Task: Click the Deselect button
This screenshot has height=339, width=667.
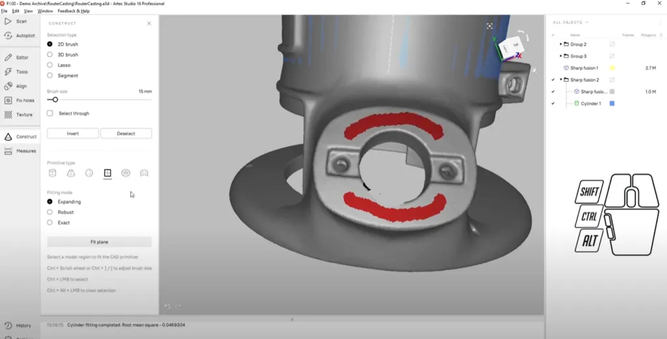Action: (x=126, y=133)
